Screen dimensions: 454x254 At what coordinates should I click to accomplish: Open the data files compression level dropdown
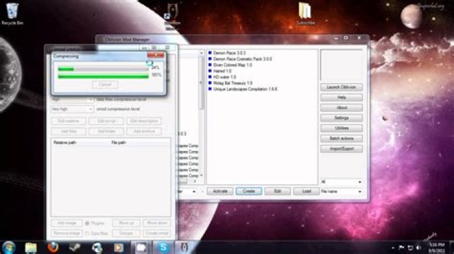72,99
